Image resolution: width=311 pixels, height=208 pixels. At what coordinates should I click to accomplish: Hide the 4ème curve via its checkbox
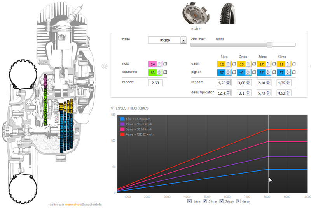pyautogui.click(x=238, y=201)
